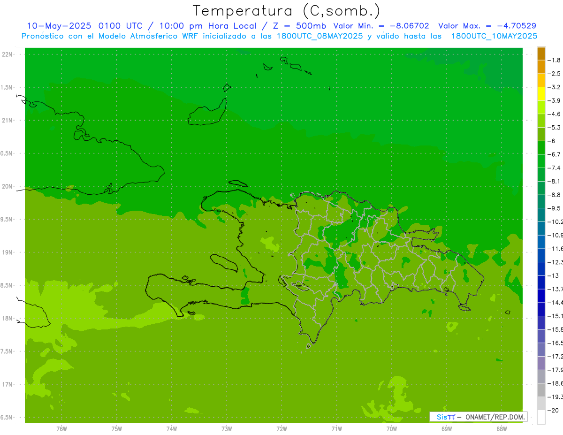The image size is (563, 435).
Task: Click the 74W longitude label
Action: (x=172, y=429)
